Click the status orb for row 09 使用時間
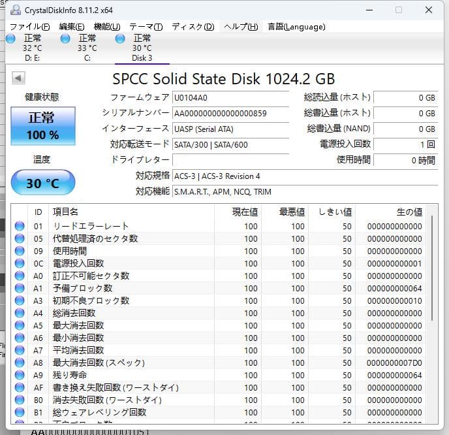 (x=20, y=251)
